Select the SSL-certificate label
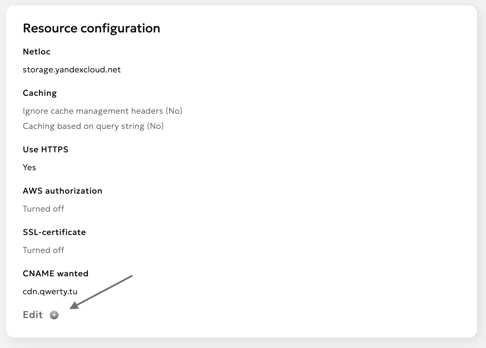This screenshot has height=348, width=486. point(54,232)
